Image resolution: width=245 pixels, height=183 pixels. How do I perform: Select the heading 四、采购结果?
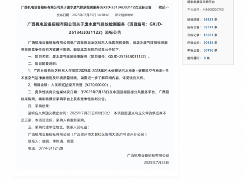pyautogui.click(x=39, y=106)
